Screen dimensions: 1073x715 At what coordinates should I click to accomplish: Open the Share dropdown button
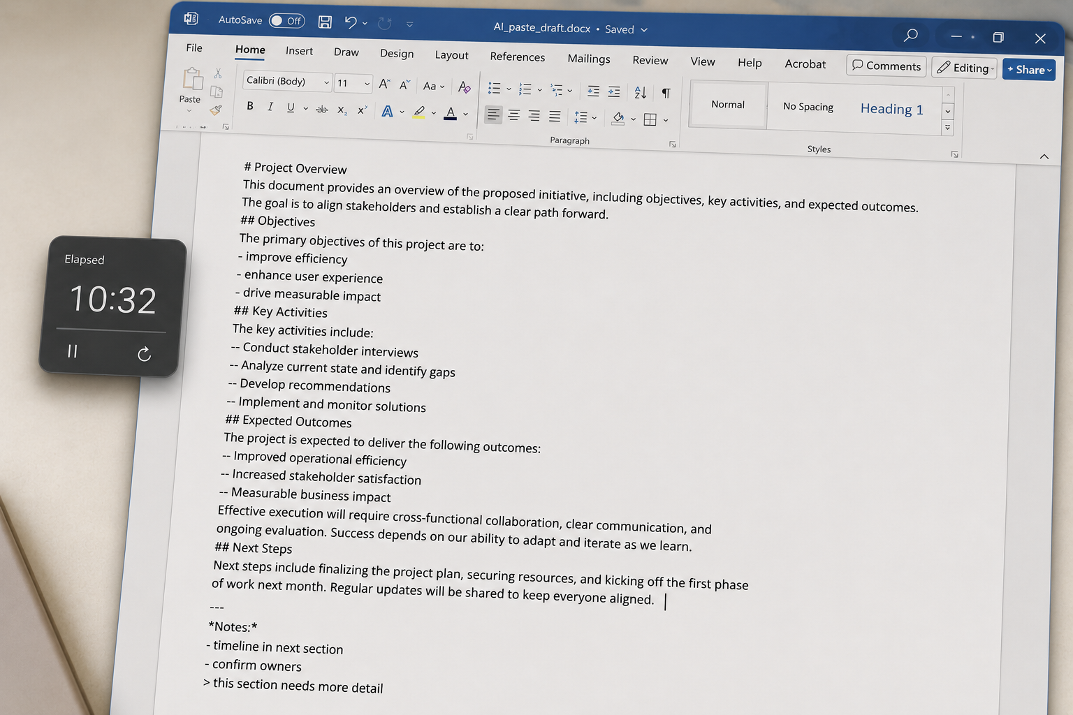click(1029, 69)
